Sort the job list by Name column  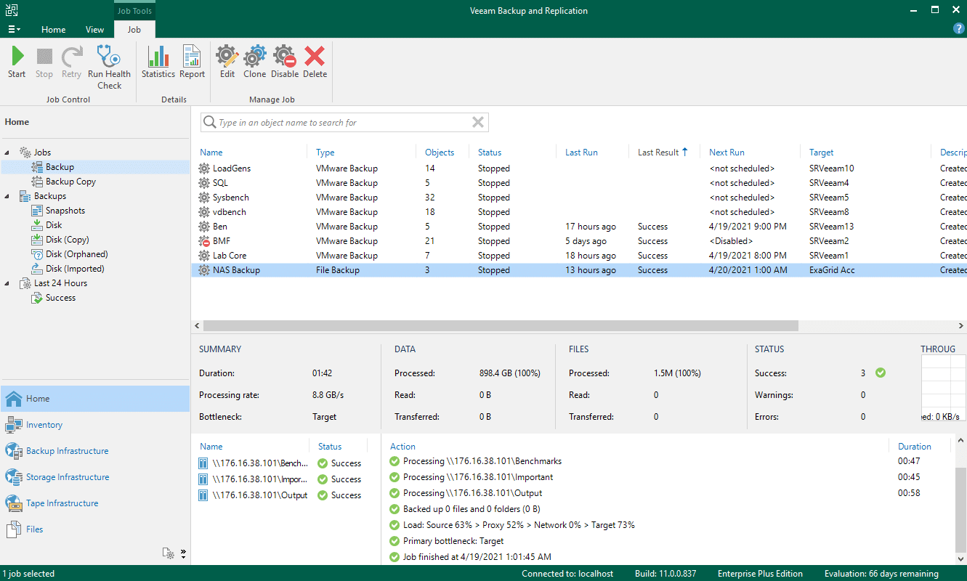[x=211, y=153]
